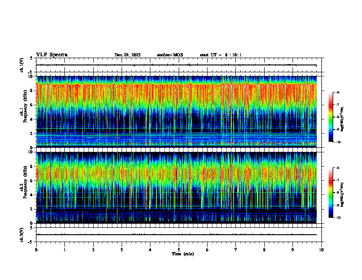The height and width of the screenshot is (280, 362).
Task: Click time-axis tick label "3"
Action: (122, 250)
